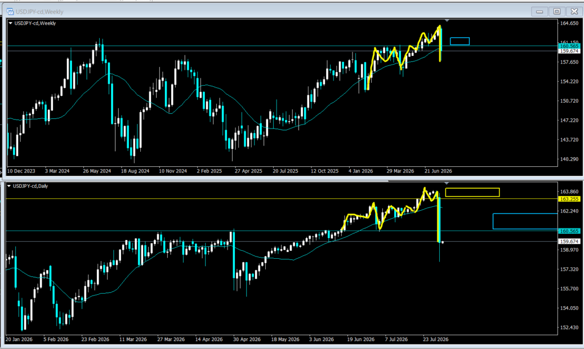Click the cyan 160.565 price label on weekly scale
The image size is (584, 349).
569,46
